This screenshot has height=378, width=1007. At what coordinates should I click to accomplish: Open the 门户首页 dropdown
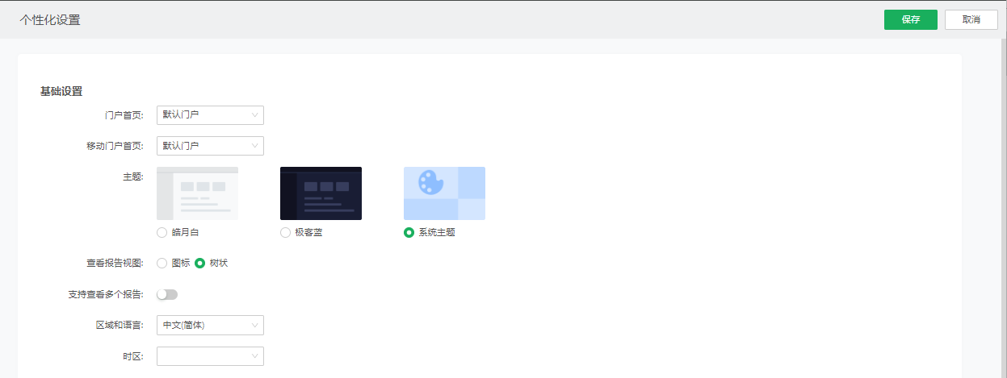210,115
